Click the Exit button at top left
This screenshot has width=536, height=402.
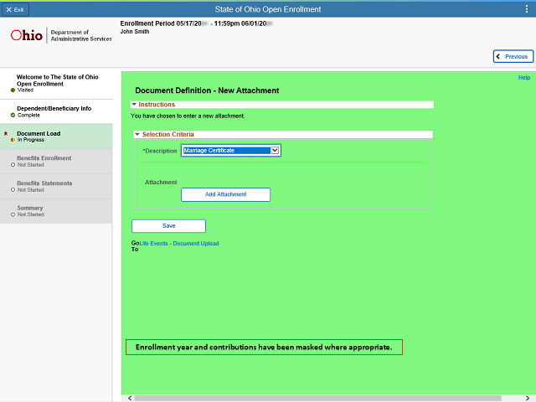(x=15, y=8)
